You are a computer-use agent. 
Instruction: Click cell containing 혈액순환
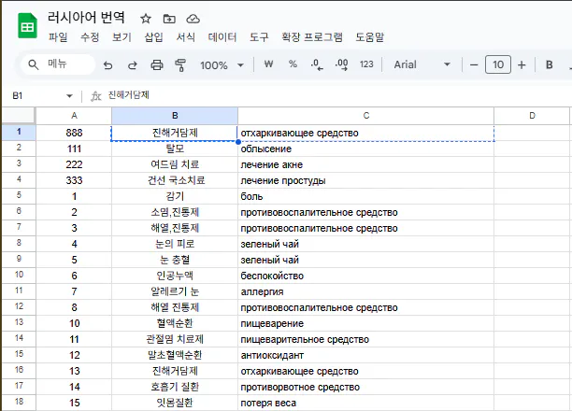click(x=175, y=323)
